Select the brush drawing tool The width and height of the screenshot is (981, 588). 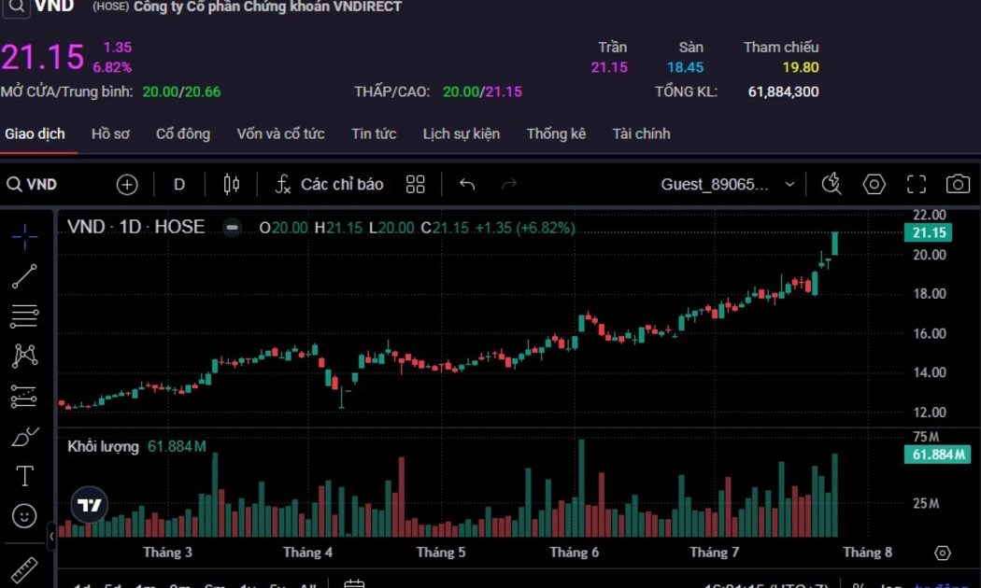[25, 436]
